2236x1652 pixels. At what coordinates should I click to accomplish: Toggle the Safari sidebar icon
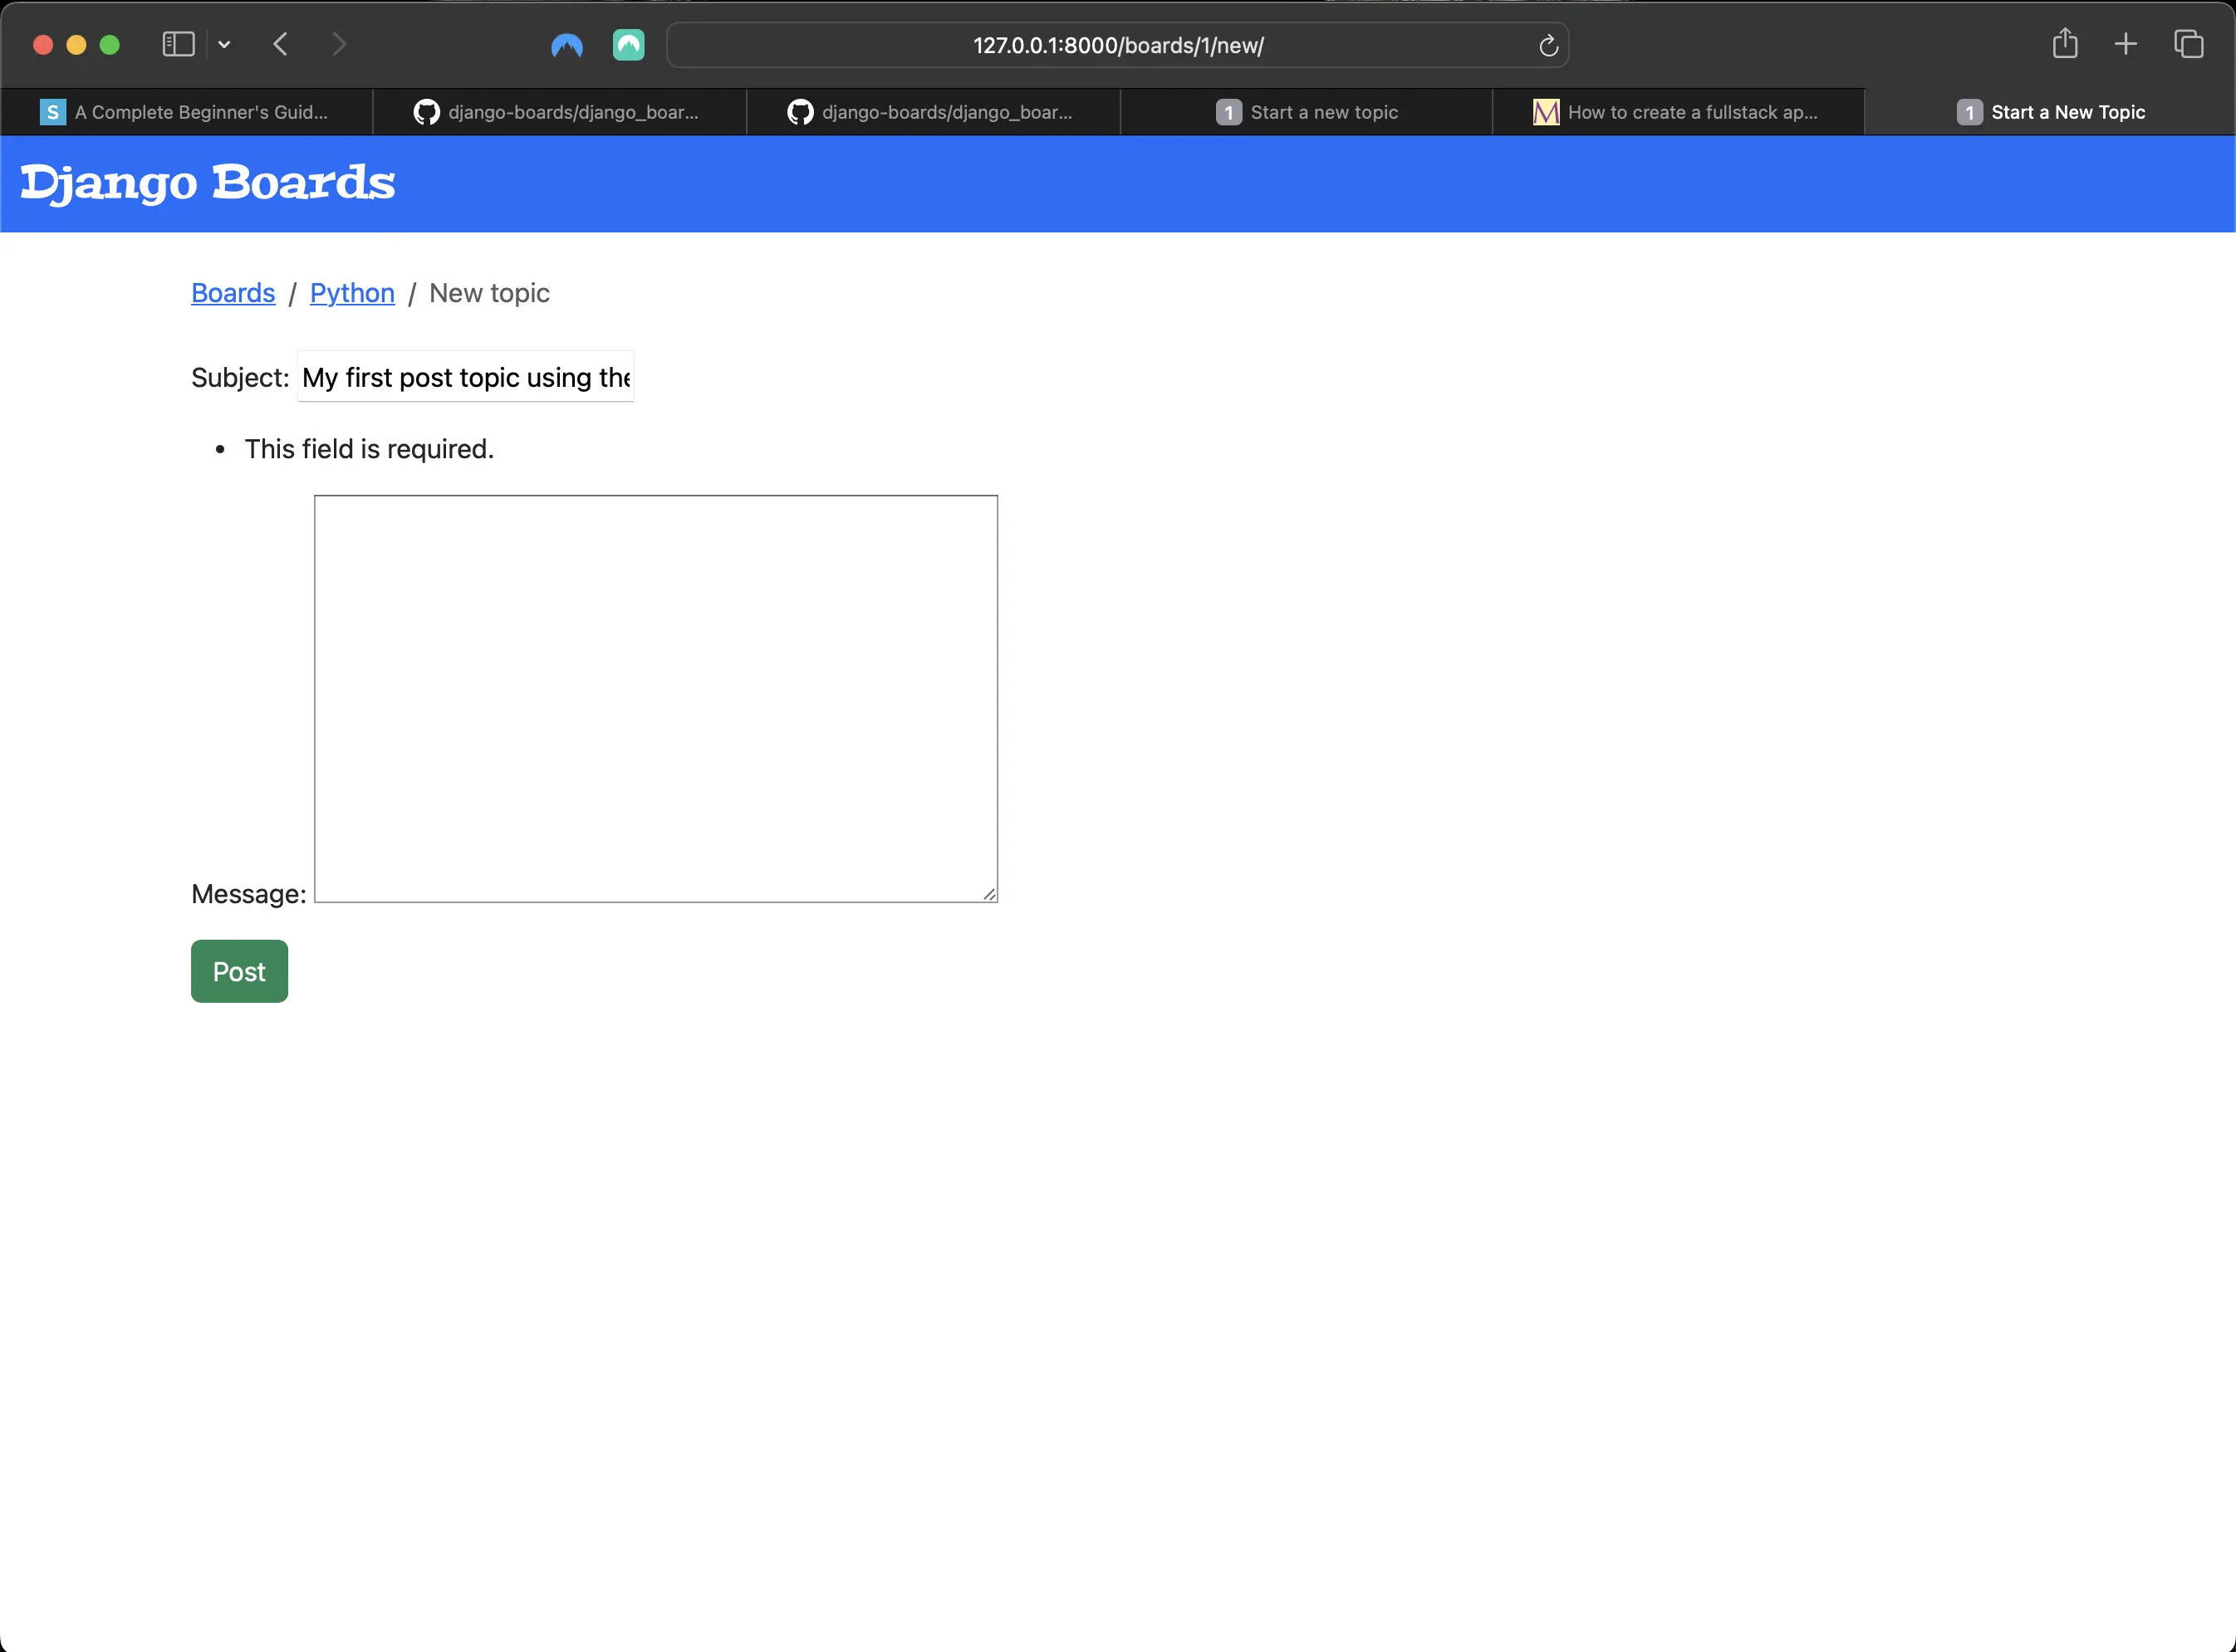pos(178,44)
